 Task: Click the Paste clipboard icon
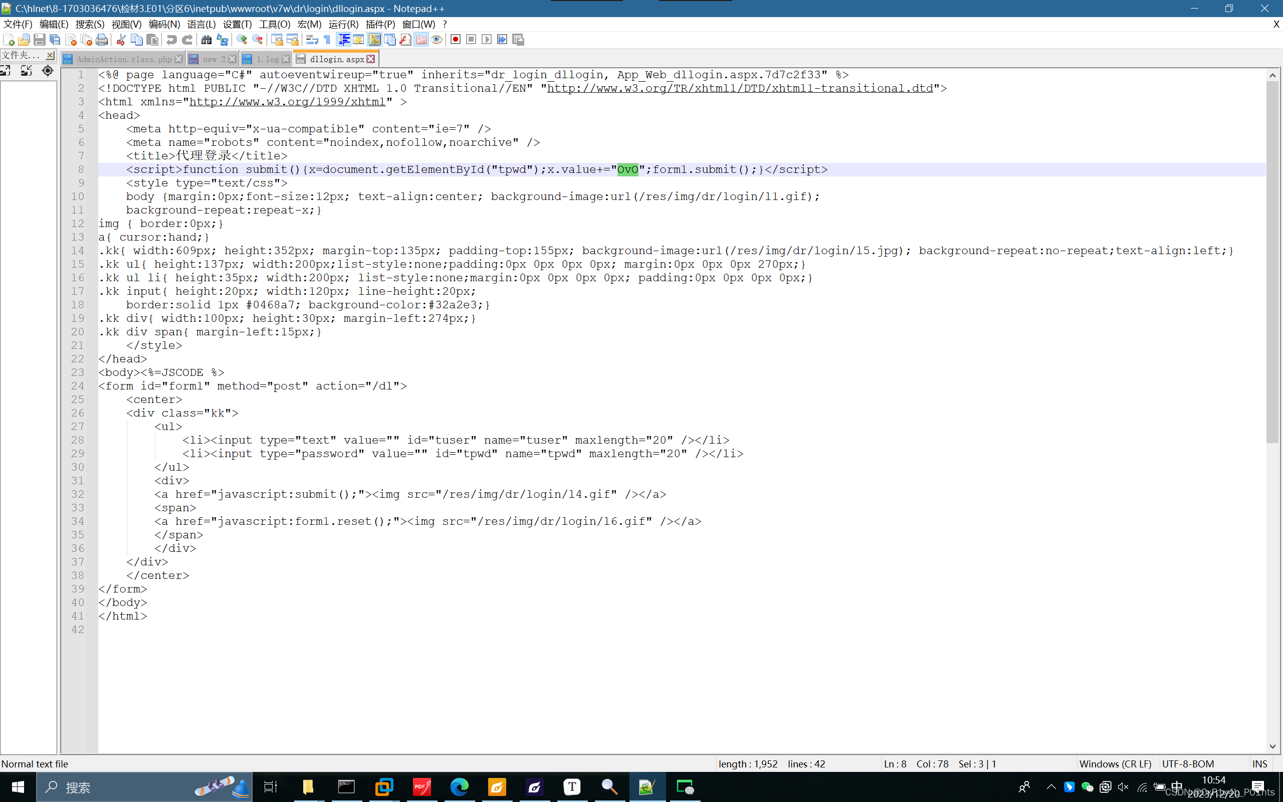tap(152, 40)
